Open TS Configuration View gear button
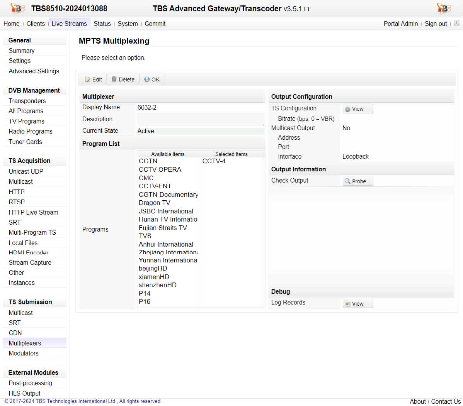Screen dimensions: 463x406 pos(357,109)
